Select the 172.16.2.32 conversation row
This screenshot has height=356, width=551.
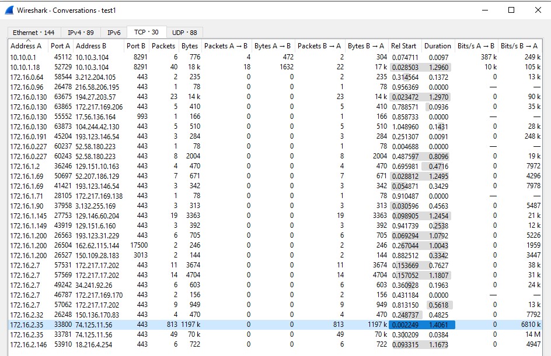coord(275,315)
